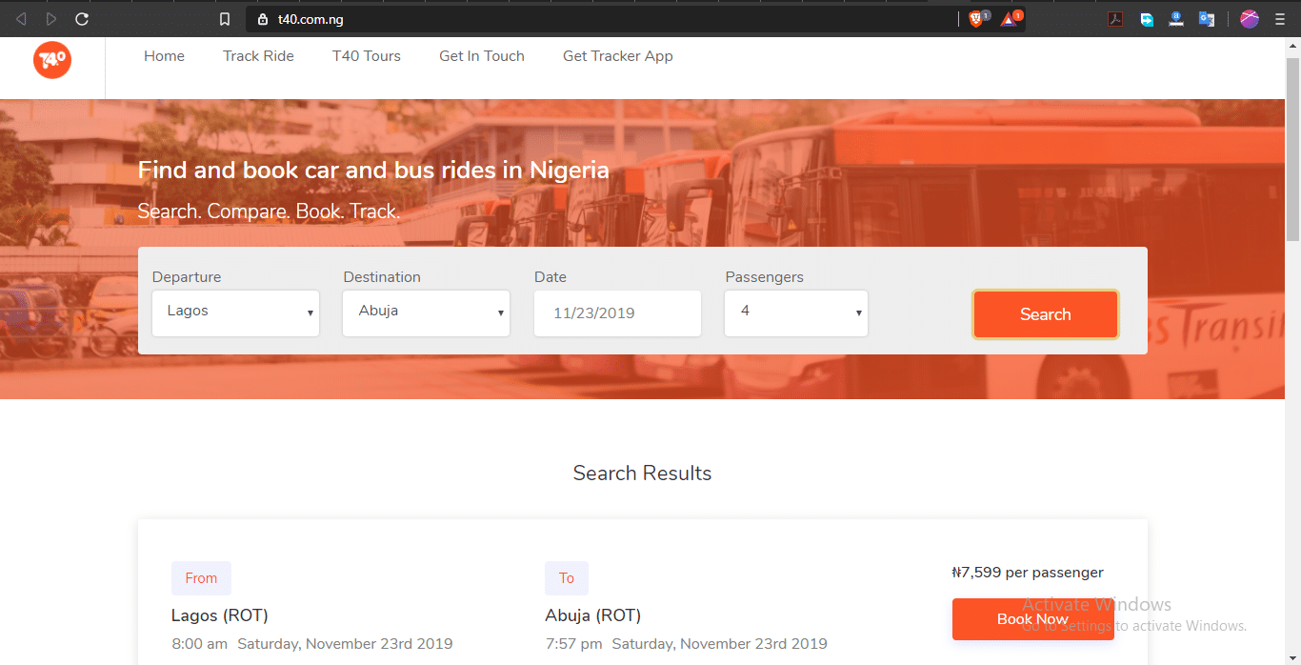Click the Search Results heading
Viewport: 1301px width, 665px height.
[x=642, y=474]
